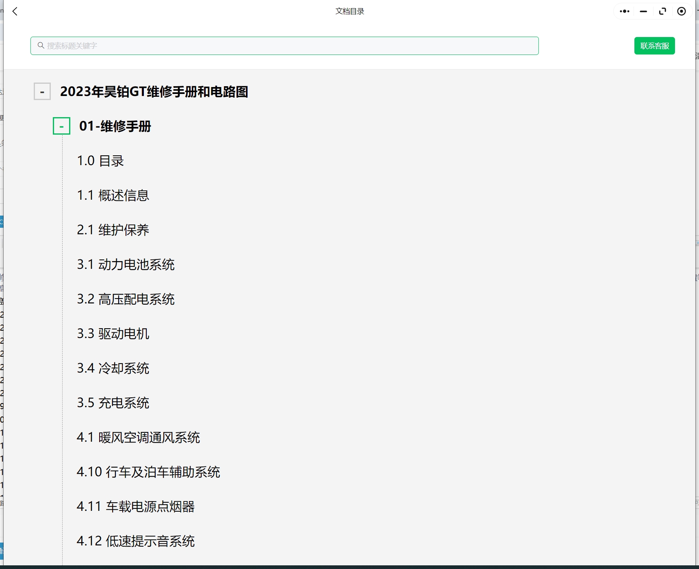Viewport: 699px width, 569px height.
Task: Open 2.1 维护保养
Action: [x=113, y=230]
